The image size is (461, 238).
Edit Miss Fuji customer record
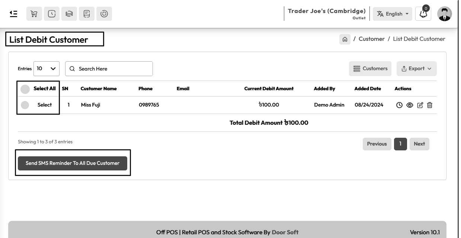tap(420, 105)
